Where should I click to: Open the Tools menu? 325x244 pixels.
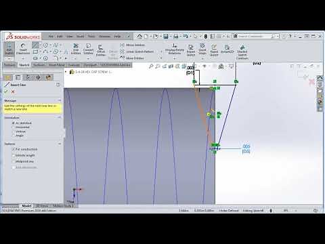click(91, 37)
